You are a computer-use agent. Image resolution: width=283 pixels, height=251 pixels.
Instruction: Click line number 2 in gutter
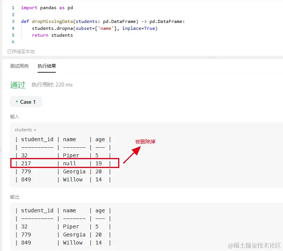point(13,15)
